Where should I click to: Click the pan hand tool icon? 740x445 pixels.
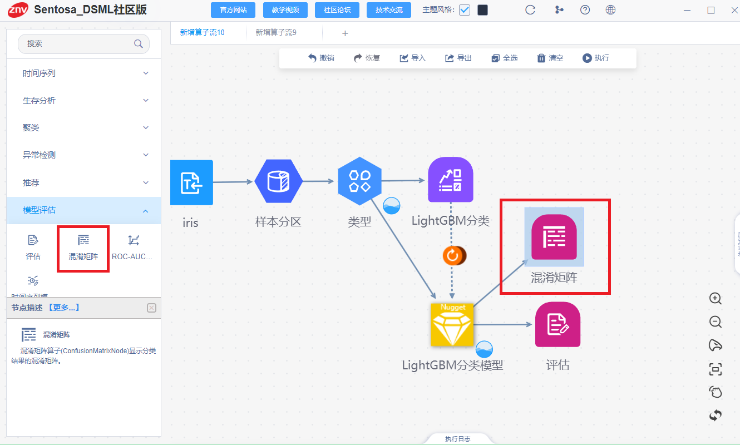716,392
